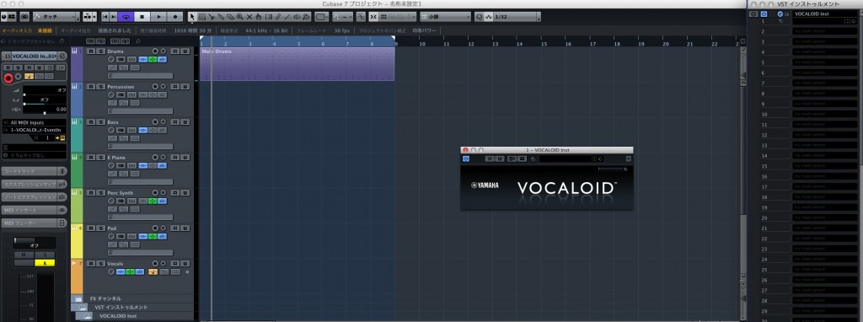Viewport: 863px width, 322px height.
Task: Click the YAMAHA logo in VOCALOID window
Action: click(x=485, y=185)
